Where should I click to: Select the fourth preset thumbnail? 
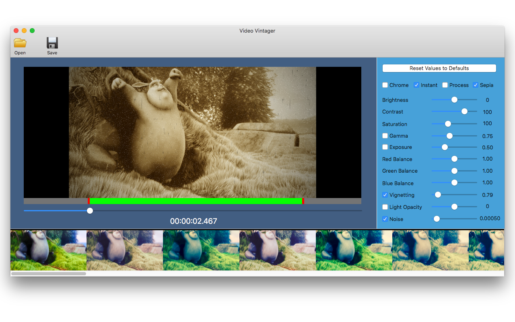(x=278, y=250)
